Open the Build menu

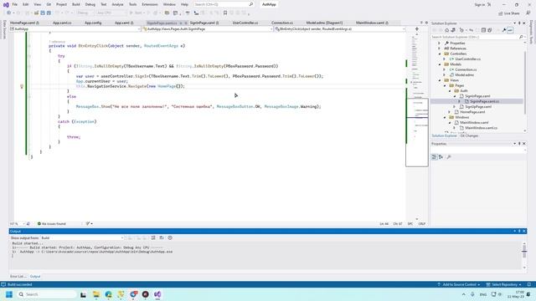(76, 4)
